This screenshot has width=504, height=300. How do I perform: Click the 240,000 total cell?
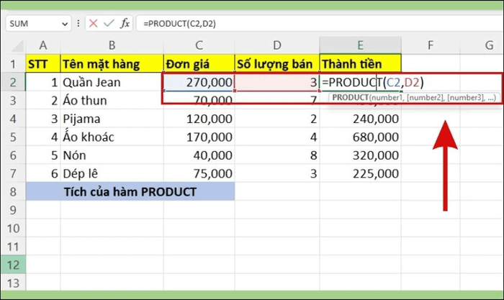[360, 119]
